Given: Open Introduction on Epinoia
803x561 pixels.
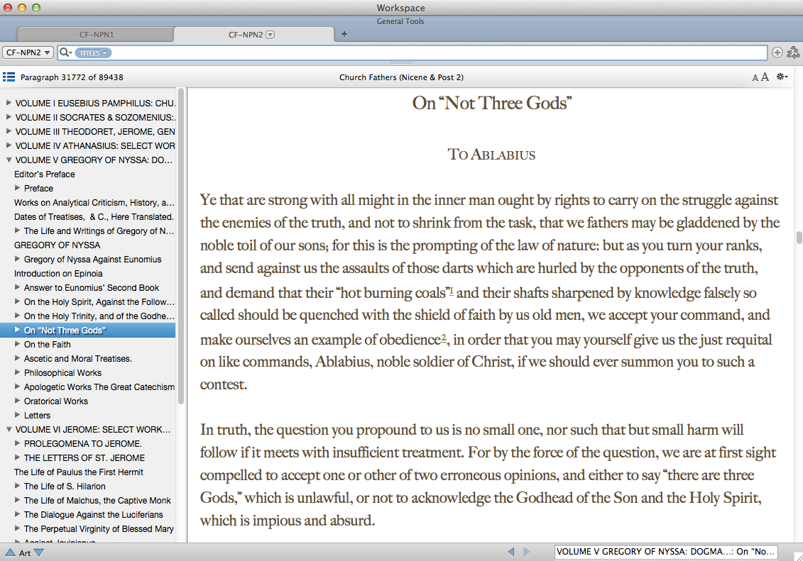Looking at the screenshot, I should [58, 274].
